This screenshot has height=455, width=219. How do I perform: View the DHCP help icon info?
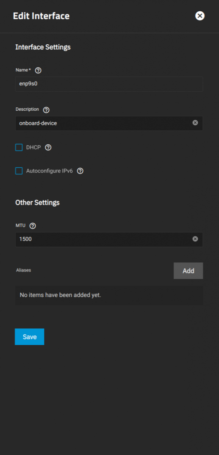tap(48, 147)
